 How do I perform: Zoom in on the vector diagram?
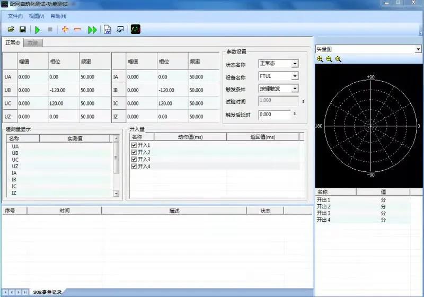(320, 59)
